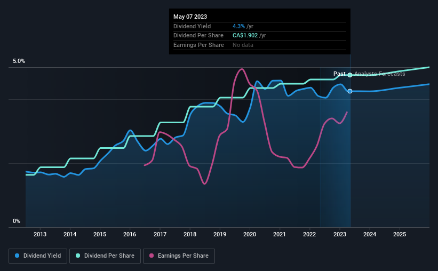Select the 2016 label on the time axis
Image resolution: width=438 pixels, height=271 pixels.
(130, 234)
